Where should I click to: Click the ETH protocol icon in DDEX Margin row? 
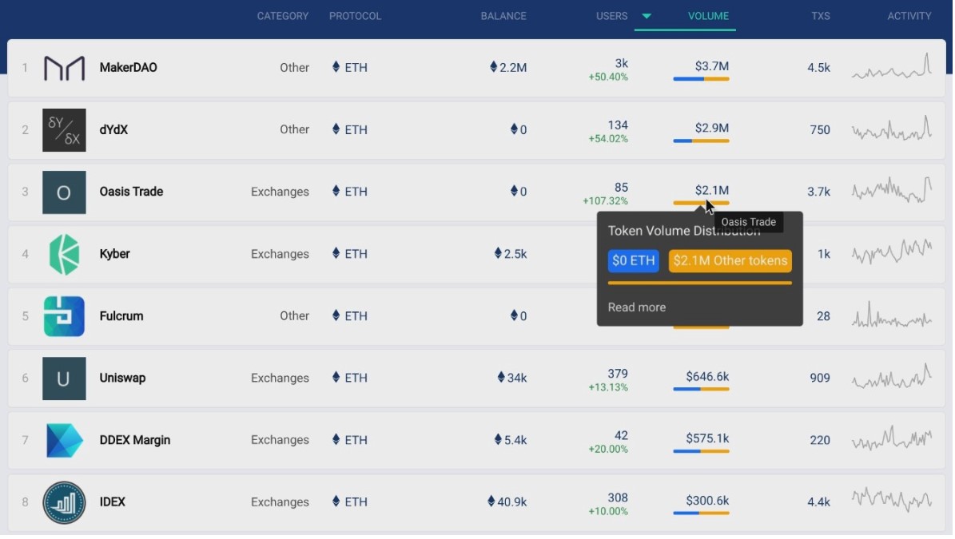click(336, 439)
